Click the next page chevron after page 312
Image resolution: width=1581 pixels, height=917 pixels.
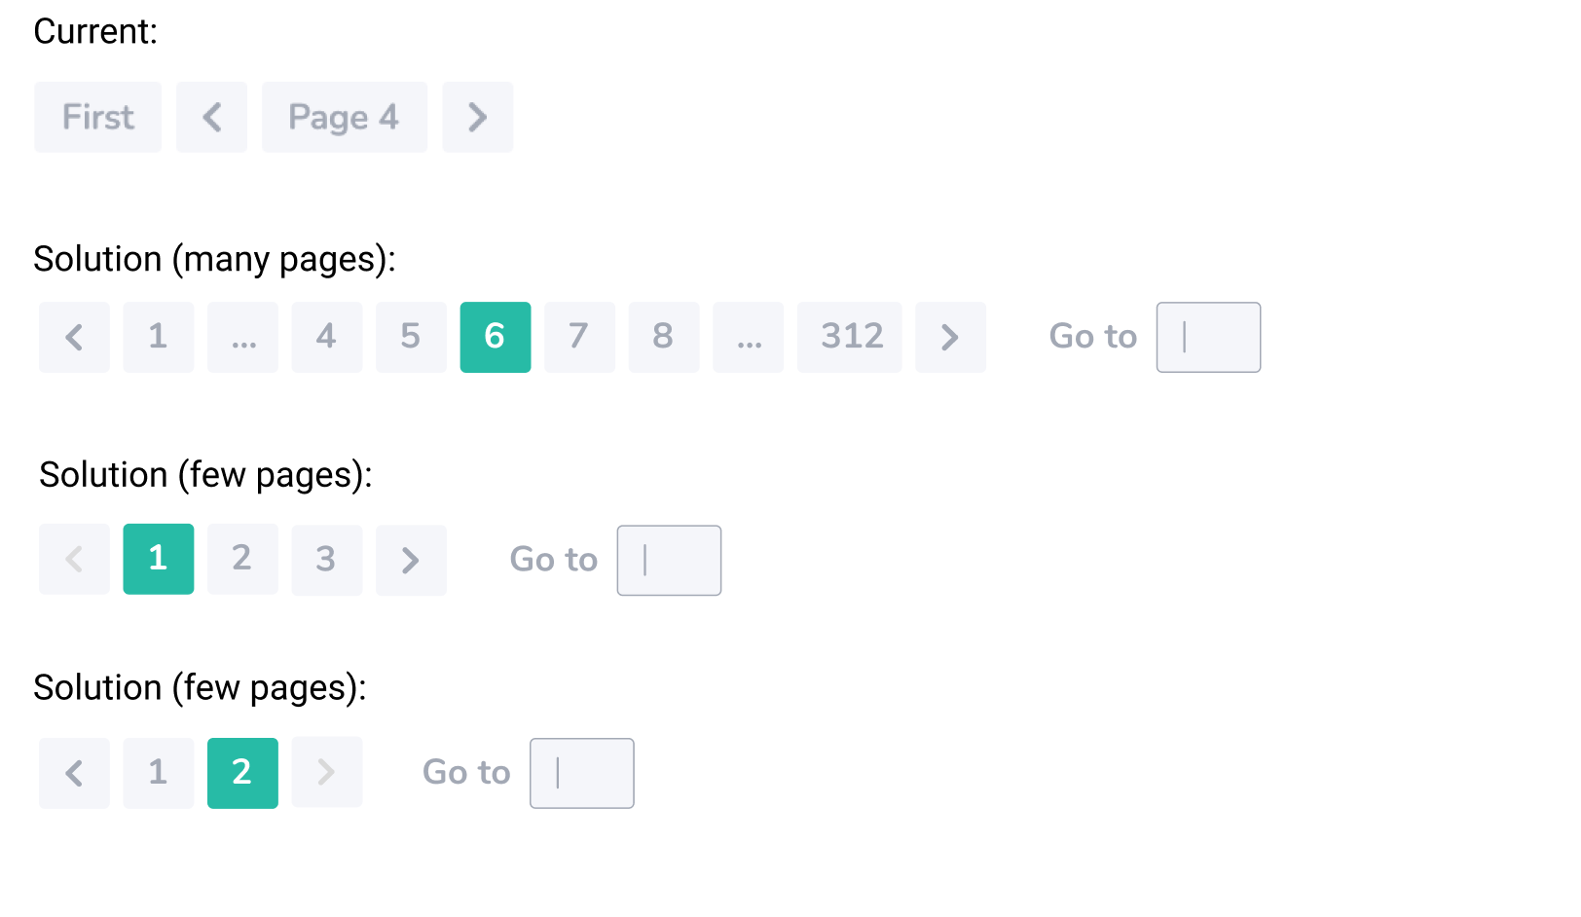tap(951, 338)
